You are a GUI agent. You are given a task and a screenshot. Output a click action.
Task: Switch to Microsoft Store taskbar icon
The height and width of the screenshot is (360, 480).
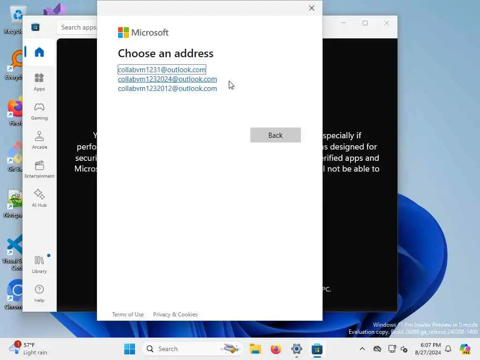coord(317,349)
